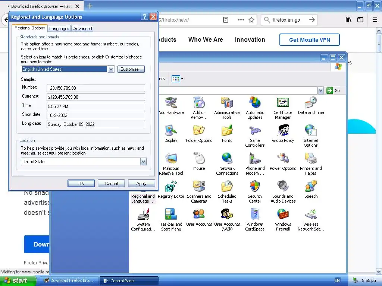This screenshot has width=382, height=286.
Task: Bookmark this page with the star icon
Action: (251, 20)
